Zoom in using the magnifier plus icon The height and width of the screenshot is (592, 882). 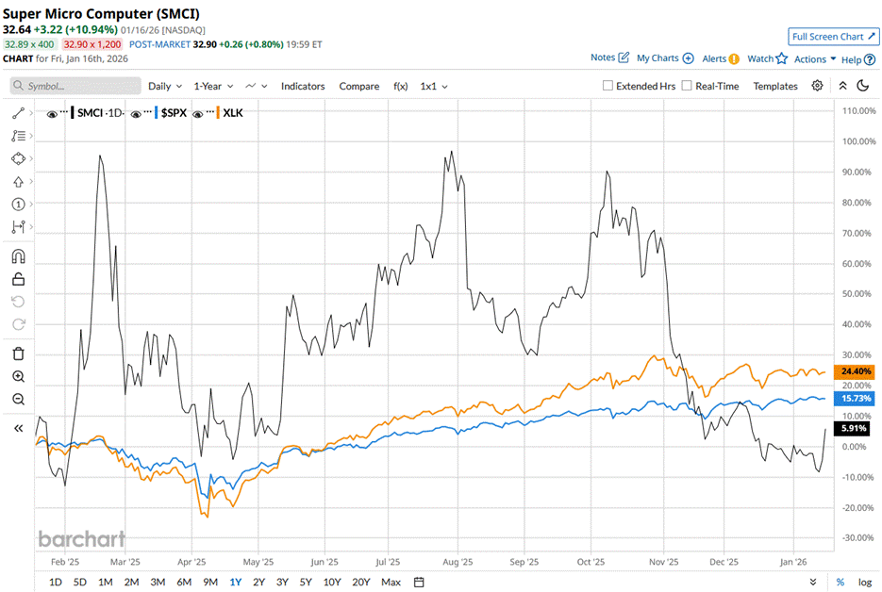click(x=18, y=376)
